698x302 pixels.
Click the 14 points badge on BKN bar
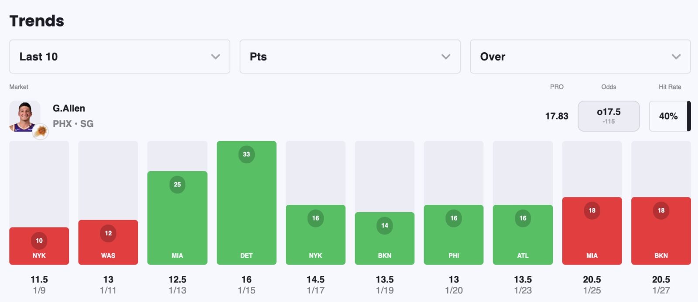(x=384, y=225)
